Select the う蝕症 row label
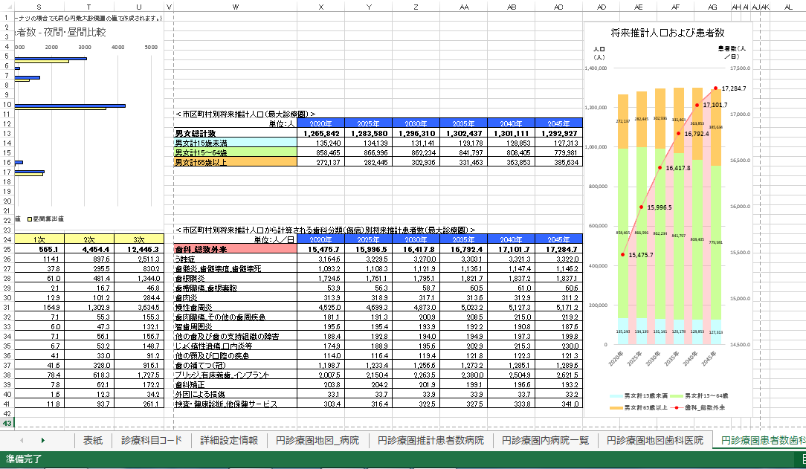This screenshot has width=806, height=469. 236,259
